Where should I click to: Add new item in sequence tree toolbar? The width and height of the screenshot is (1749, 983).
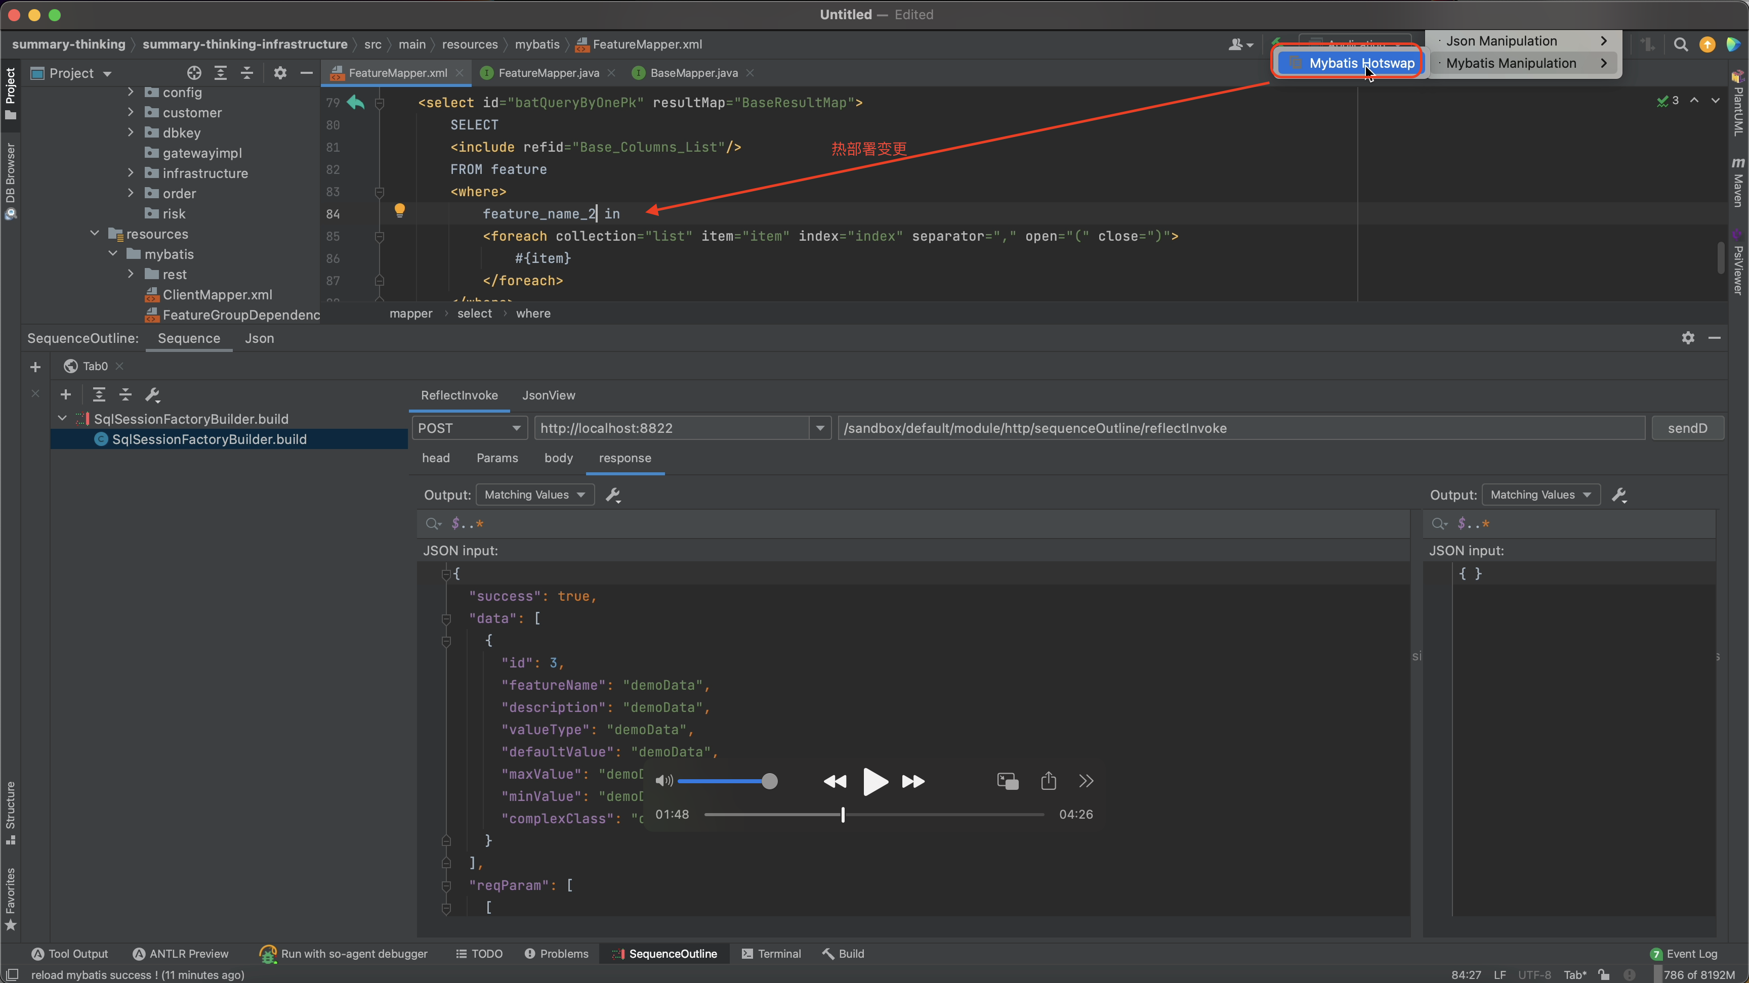click(66, 394)
